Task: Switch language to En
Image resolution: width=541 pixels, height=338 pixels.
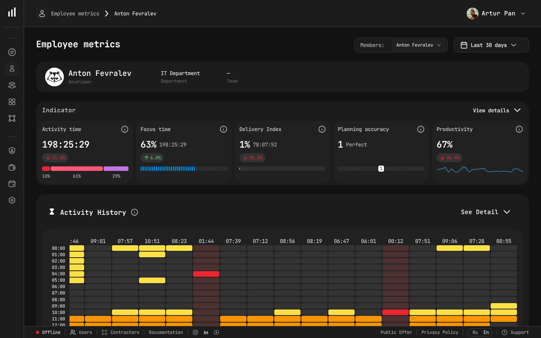Action: (x=485, y=332)
